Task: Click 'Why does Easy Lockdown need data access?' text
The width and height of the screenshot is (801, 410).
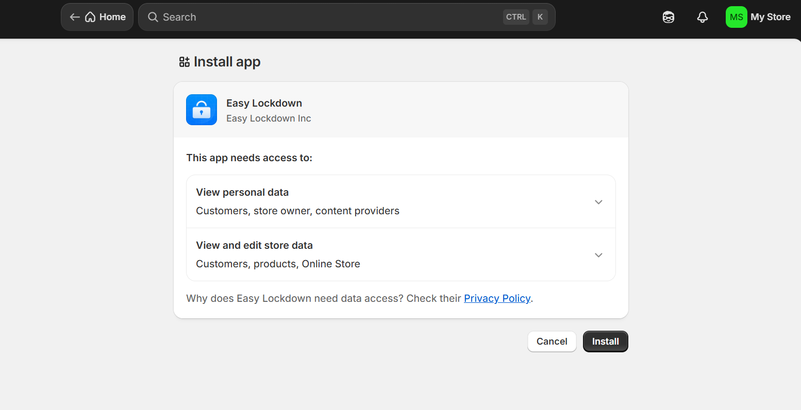Action: pos(295,298)
